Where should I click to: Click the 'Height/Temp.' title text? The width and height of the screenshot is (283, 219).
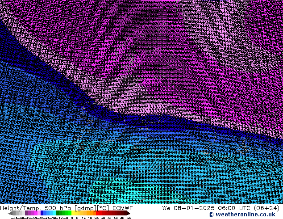(x=21, y=208)
